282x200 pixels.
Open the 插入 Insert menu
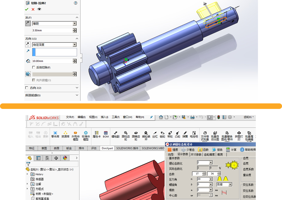(x=104, y=117)
